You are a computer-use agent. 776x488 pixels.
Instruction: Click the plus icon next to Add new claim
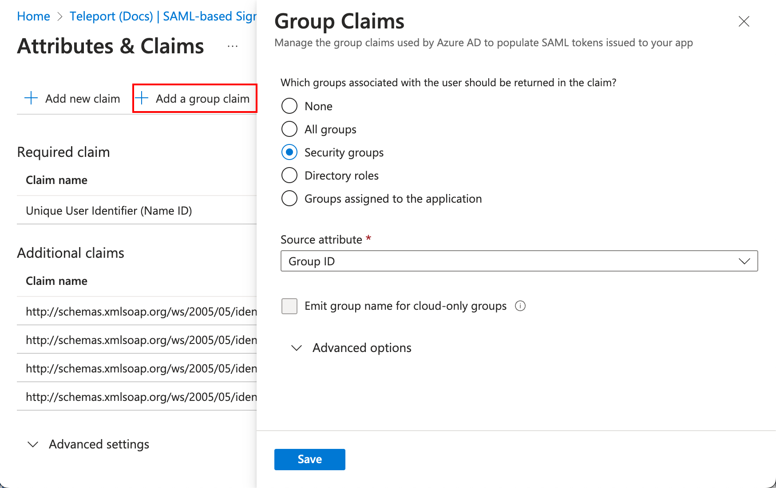[x=30, y=98]
